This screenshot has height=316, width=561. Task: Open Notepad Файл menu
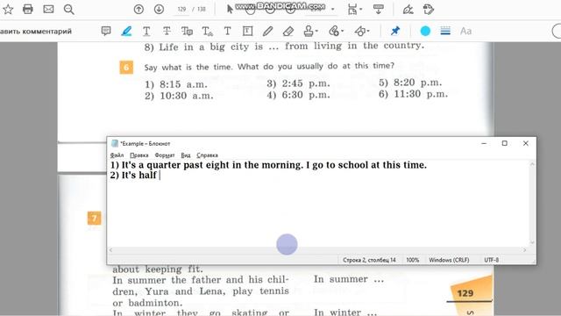[117, 155]
